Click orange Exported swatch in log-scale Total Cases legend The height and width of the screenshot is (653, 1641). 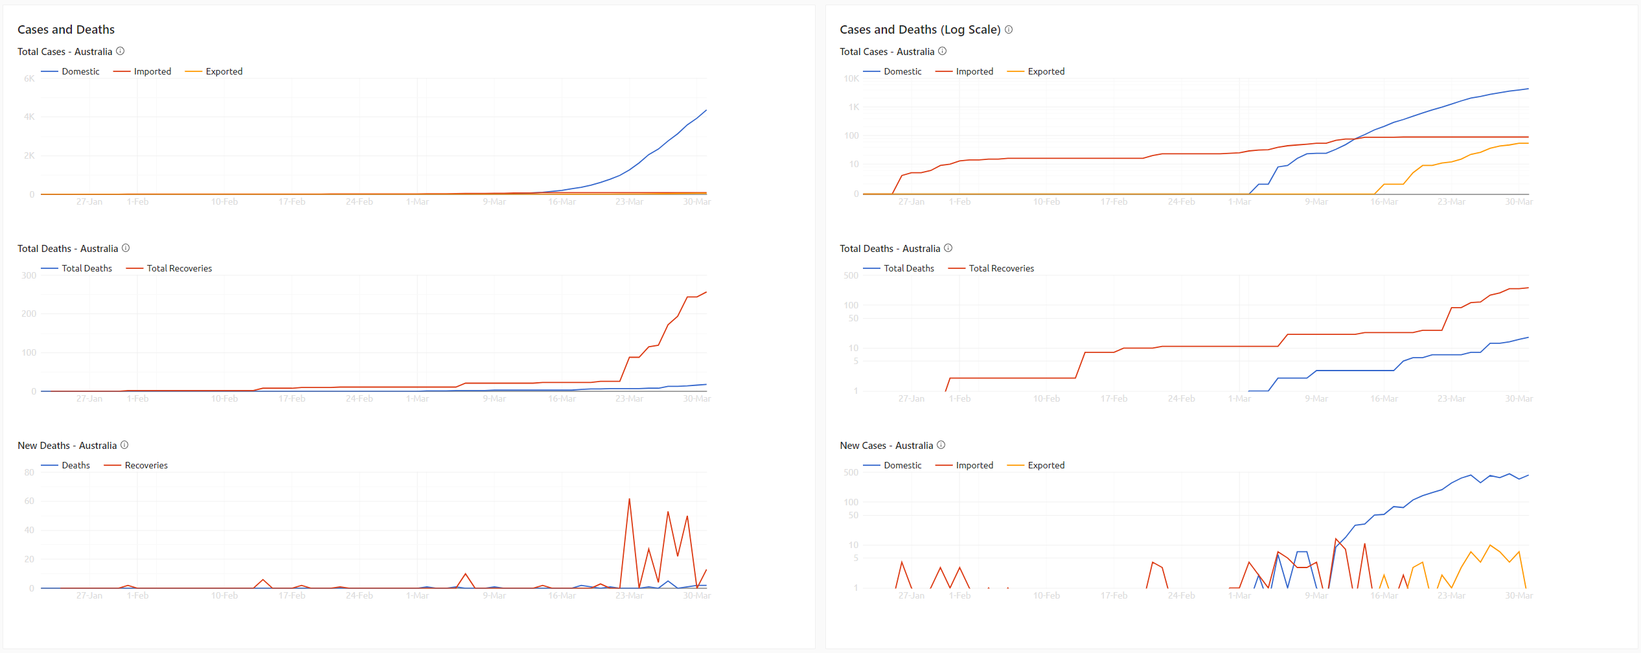tap(1015, 71)
